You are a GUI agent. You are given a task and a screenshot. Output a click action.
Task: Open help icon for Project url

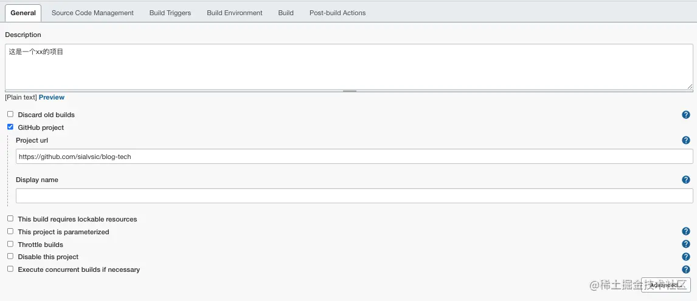686,141
